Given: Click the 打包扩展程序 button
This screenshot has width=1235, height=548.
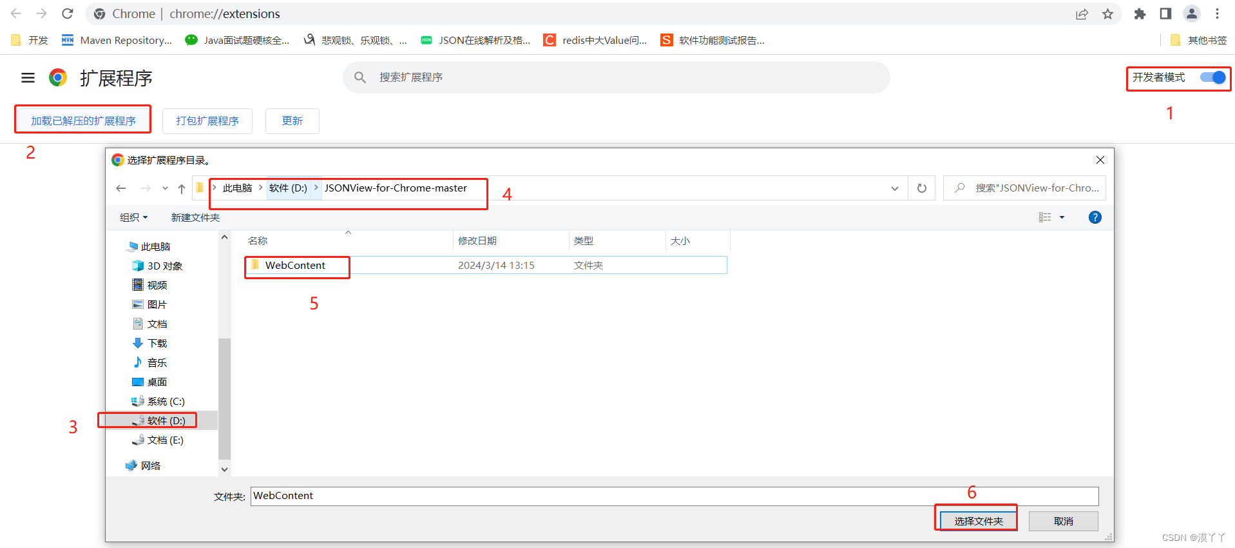Looking at the screenshot, I should click(207, 121).
